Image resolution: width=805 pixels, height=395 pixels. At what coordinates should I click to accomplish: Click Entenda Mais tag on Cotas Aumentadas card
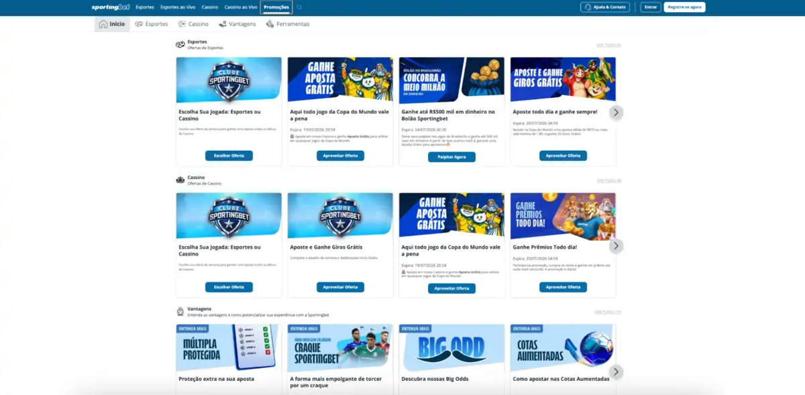[527, 329]
